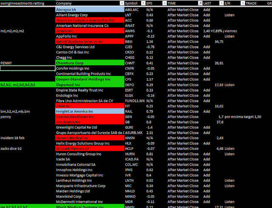Screen dimensions: 272x208
Task: Select the swinginveastments ratting header cell
Action: (x=28, y=3)
